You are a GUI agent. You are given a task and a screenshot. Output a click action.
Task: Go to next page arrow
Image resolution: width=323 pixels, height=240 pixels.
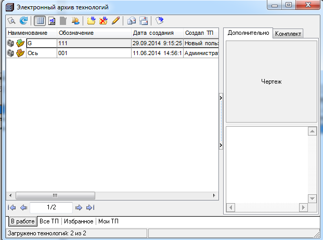[x=79, y=207]
